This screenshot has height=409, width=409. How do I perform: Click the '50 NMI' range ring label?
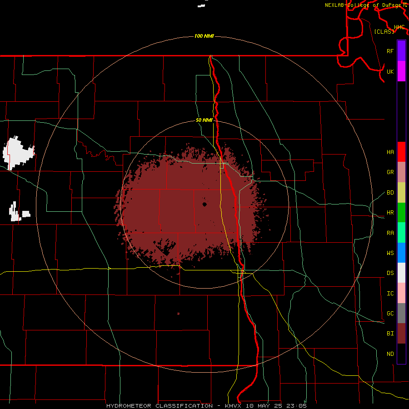[x=204, y=120]
